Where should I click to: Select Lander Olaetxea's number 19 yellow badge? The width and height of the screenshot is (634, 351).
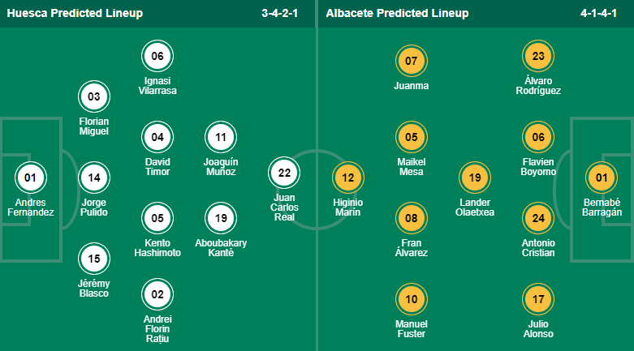tap(476, 177)
